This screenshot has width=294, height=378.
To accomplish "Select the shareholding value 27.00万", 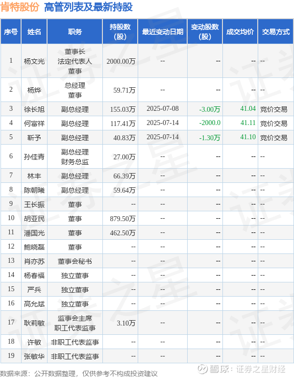I will pos(124,157).
